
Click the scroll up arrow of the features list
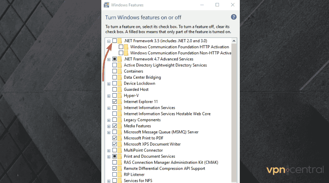pos(234,41)
